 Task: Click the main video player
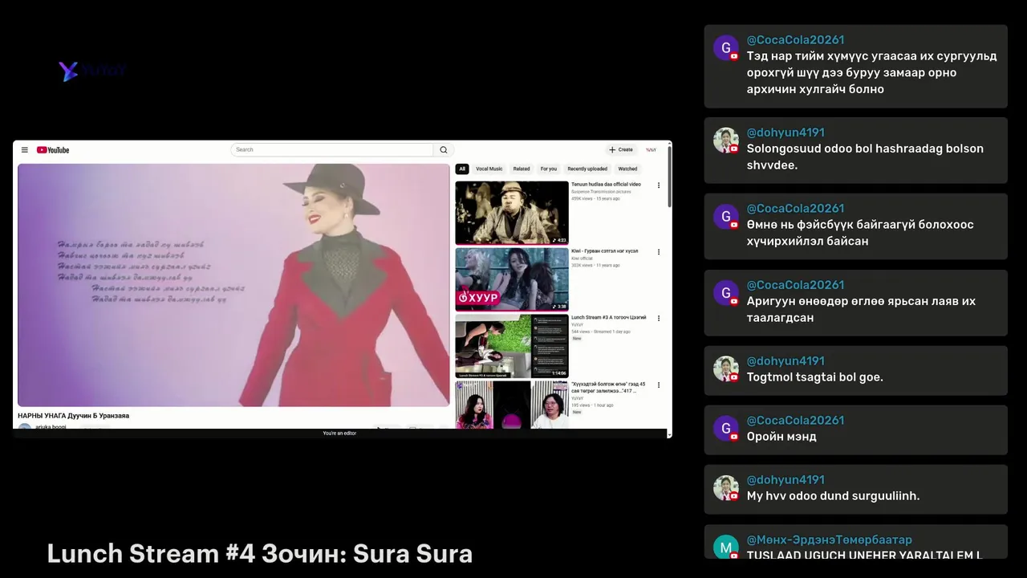[233, 285]
